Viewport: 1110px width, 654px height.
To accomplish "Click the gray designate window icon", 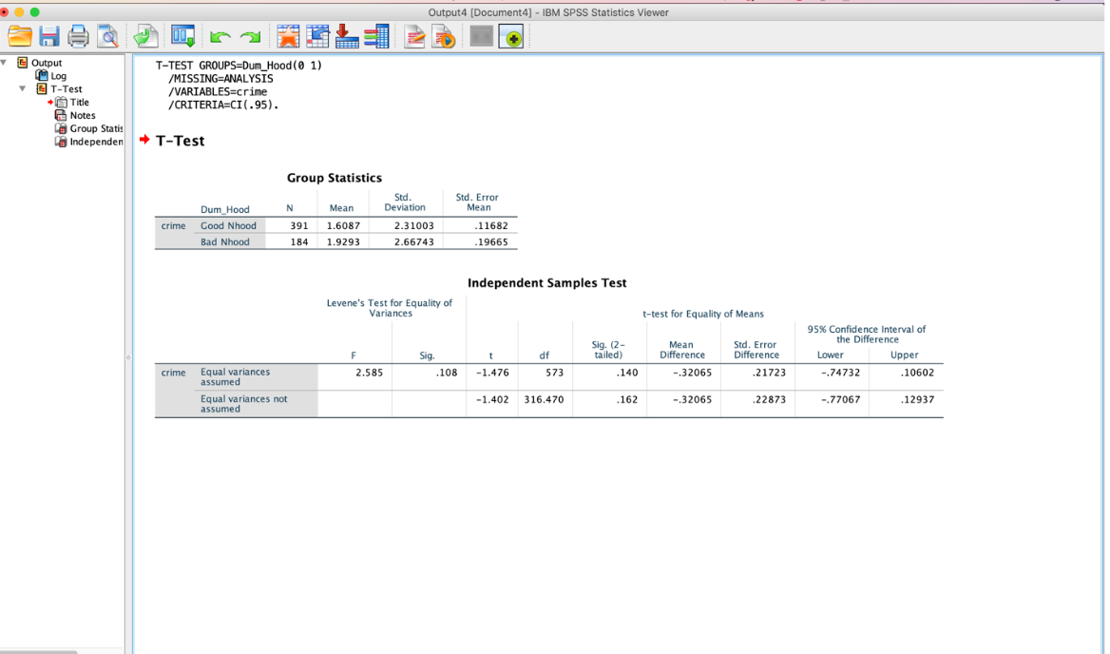I will click(482, 36).
